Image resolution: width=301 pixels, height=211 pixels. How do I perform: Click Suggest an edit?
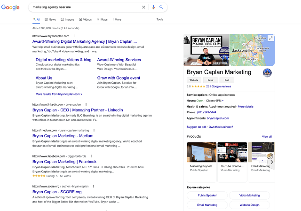click(197, 127)
